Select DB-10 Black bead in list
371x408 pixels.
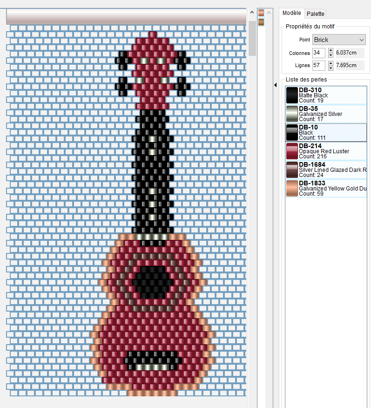(326, 132)
